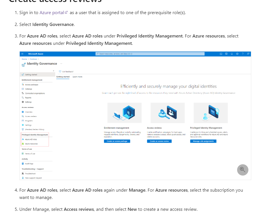Click the magnifier zoom button on the screenshot

click(x=242, y=170)
